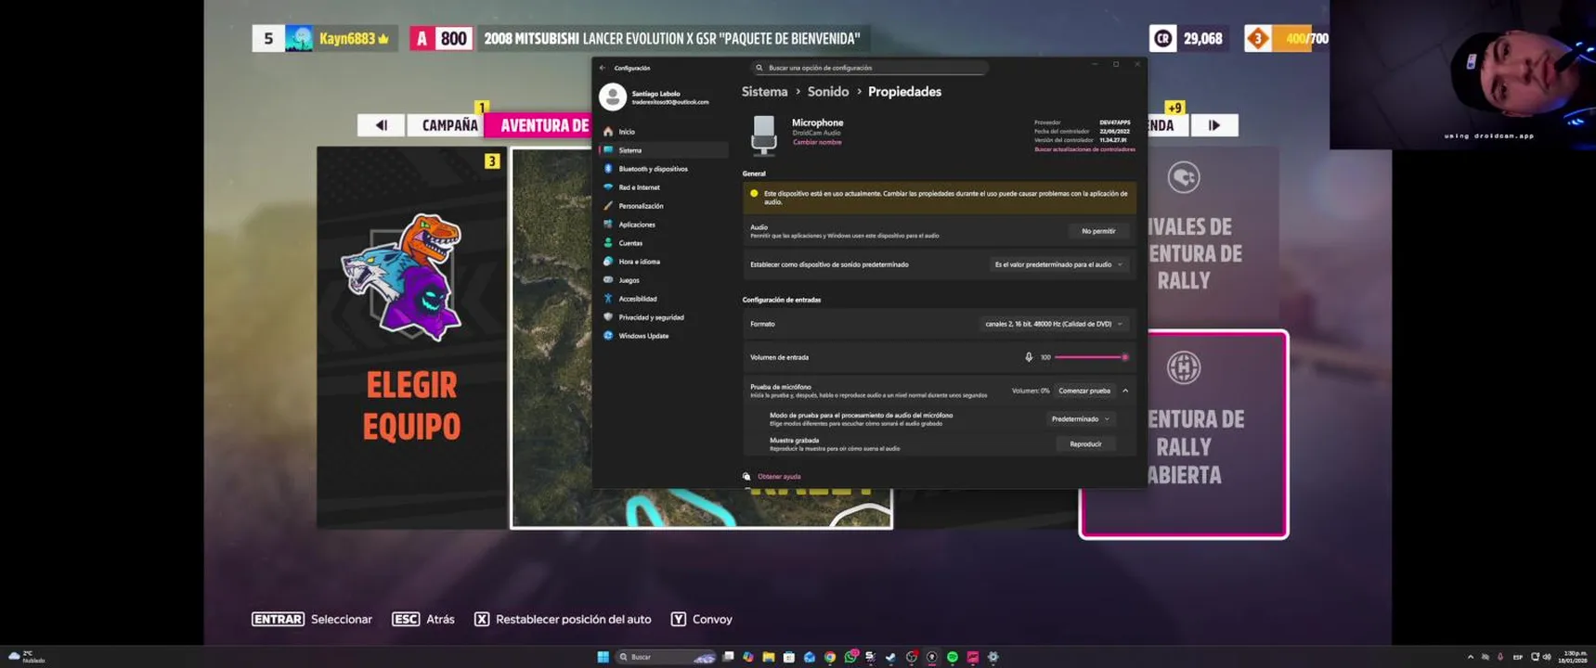
Task: Click Obtener ayuda link
Action: click(x=779, y=477)
